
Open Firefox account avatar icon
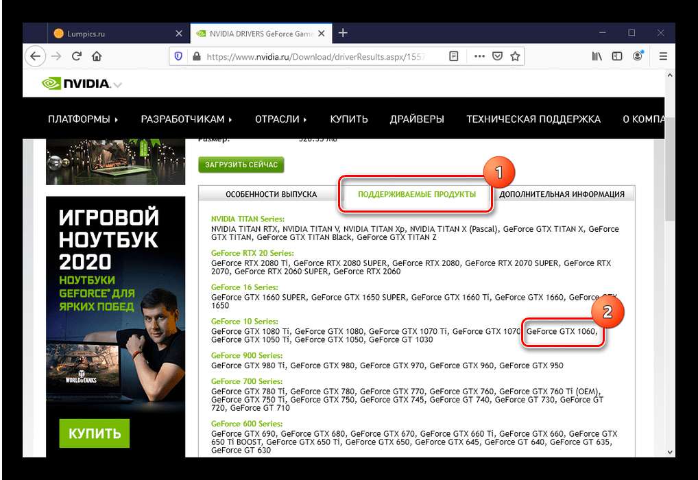point(638,56)
